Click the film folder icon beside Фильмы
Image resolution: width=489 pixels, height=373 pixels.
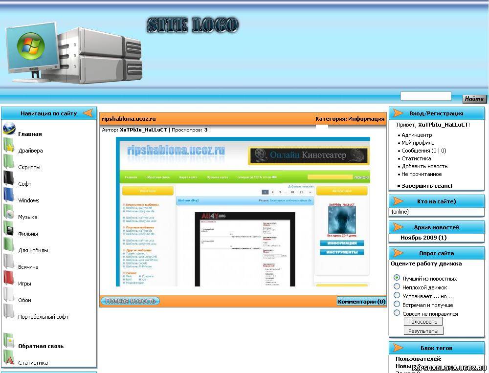pos(9,229)
